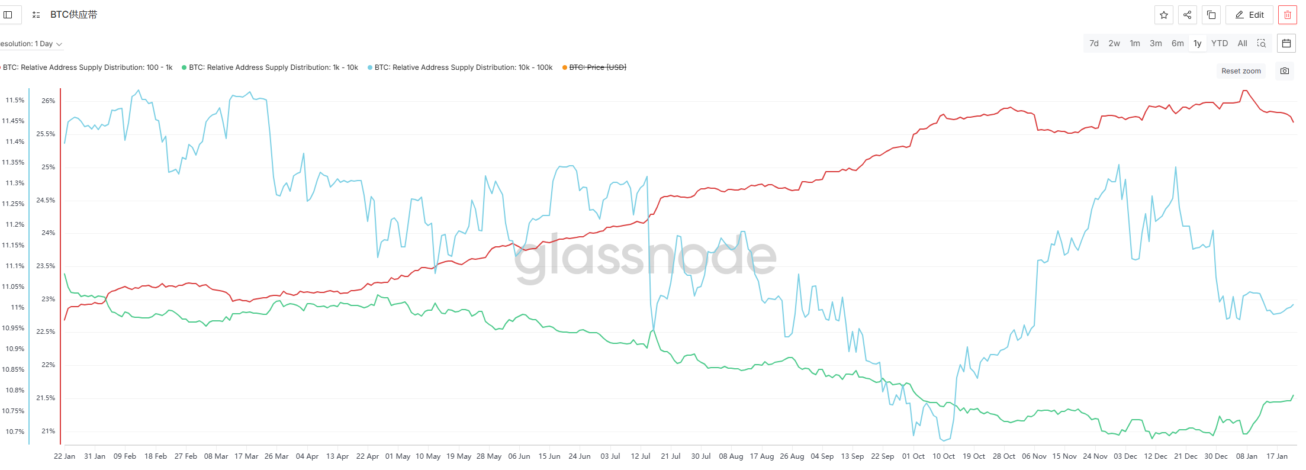Open the Resolution: 1 Day dropdown
This screenshot has height=470, width=1306.
pyautogui.click(x=31, y=44)
